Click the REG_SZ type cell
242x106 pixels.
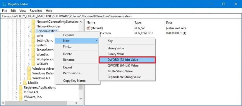point(140,28)
